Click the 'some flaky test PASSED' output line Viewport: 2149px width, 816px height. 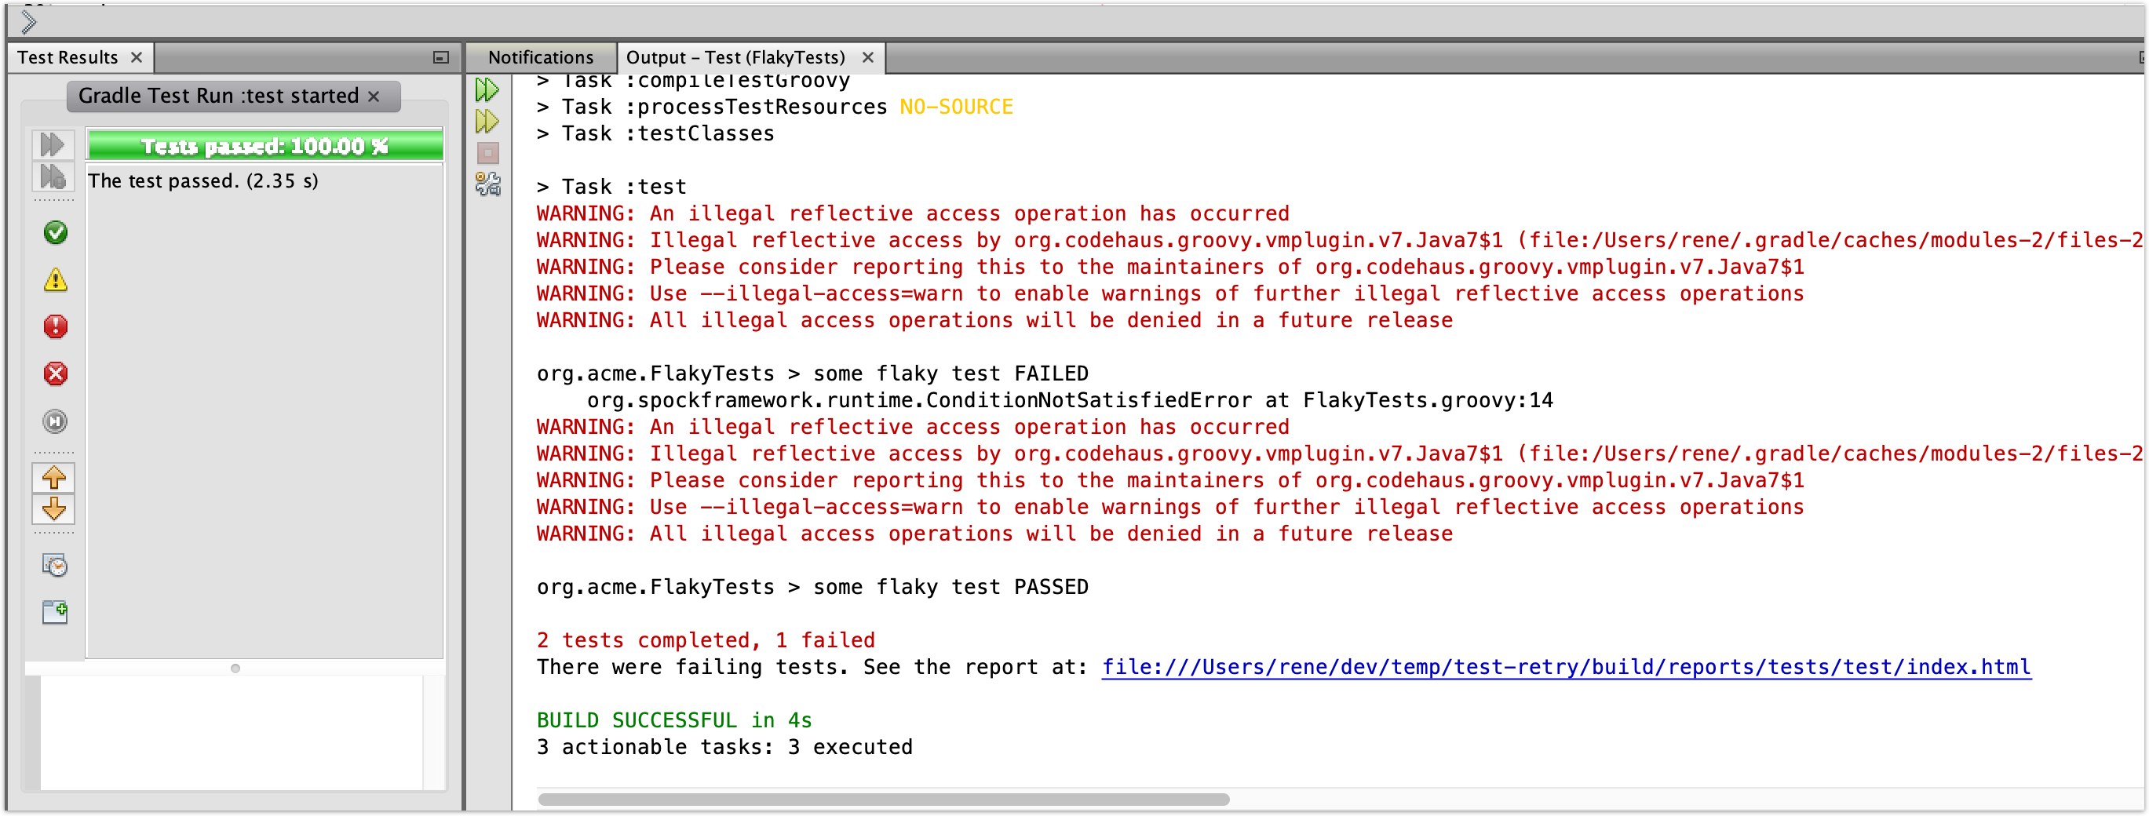(x=812, y=588)
